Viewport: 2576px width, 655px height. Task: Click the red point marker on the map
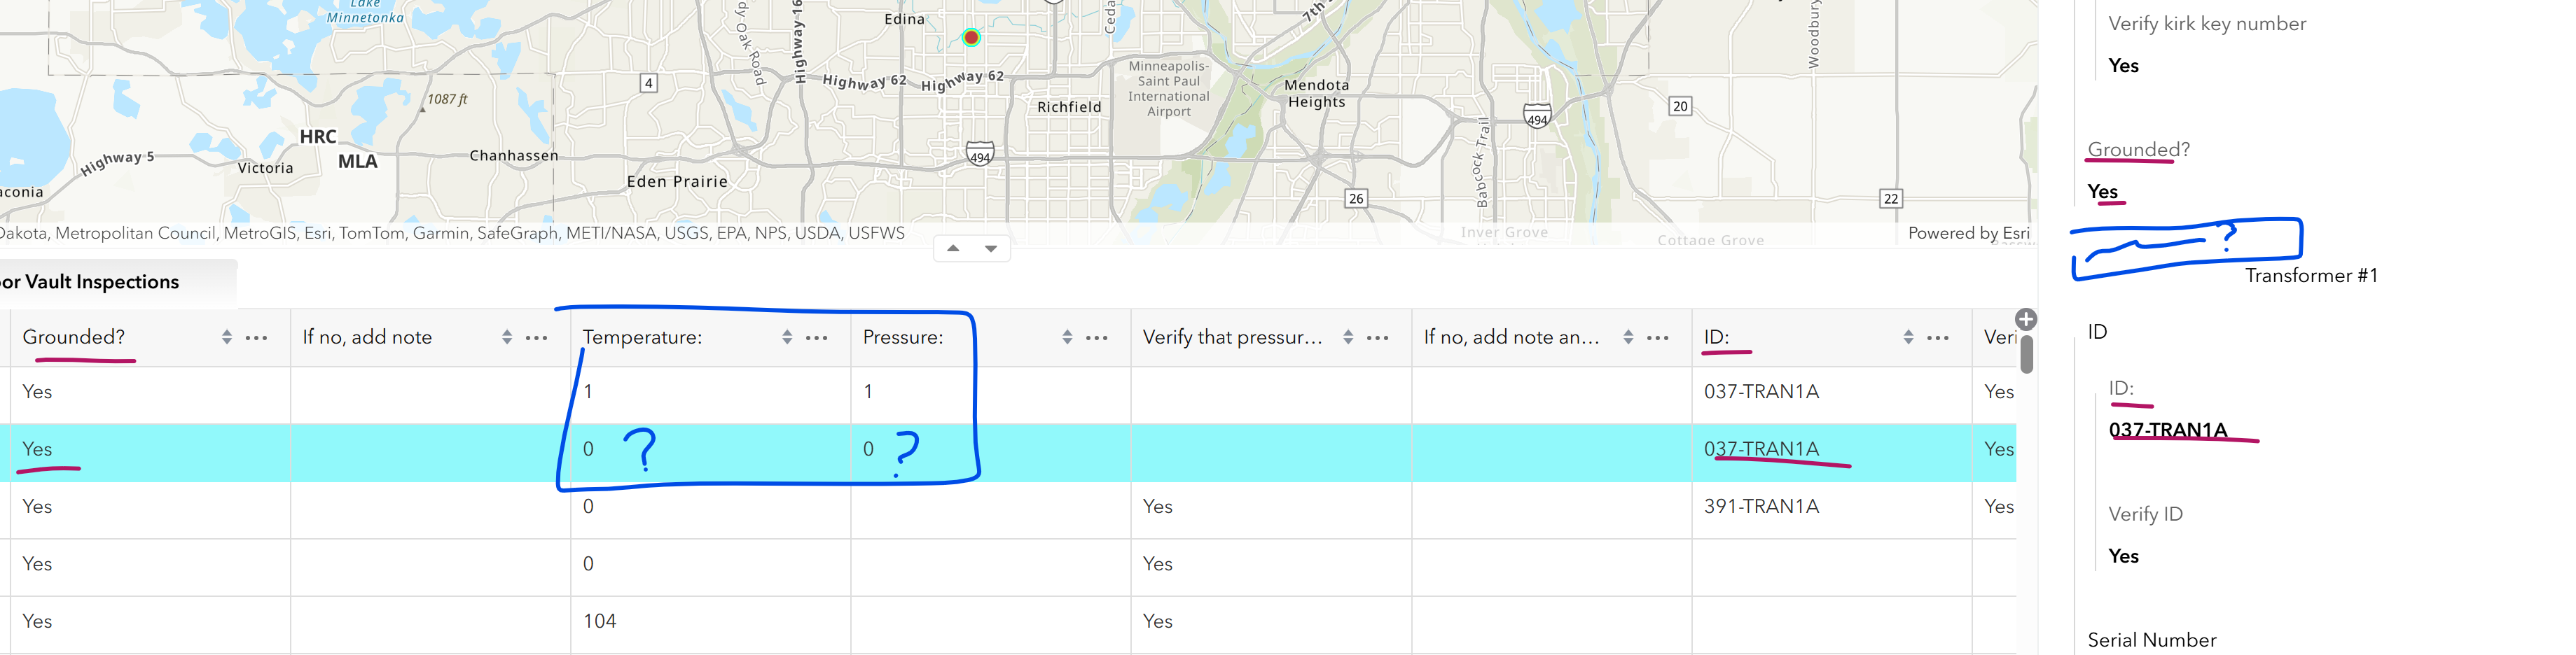(x=971, y=38)
